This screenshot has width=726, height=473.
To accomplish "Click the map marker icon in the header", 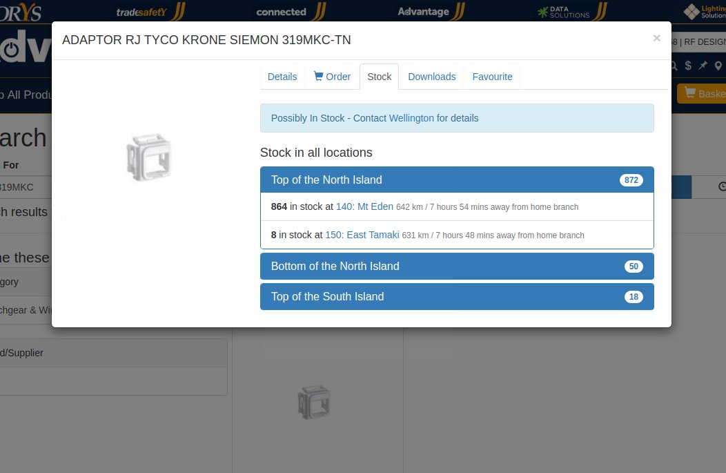I will pyautogui.click(x=718, y=66).
